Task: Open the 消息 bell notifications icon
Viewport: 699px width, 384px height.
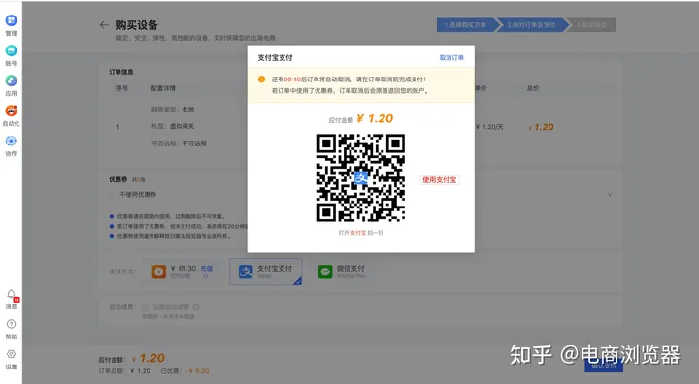Action: [x=11, y=294]
